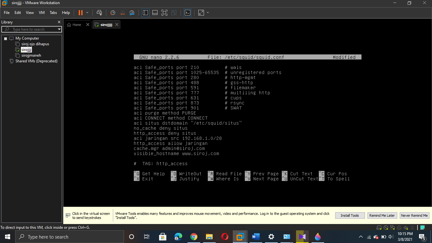The width and height of the screenshot is (432, 243).
Task: Click the printer device status icon
Action: pyautogui.click(x=399, y=227)
